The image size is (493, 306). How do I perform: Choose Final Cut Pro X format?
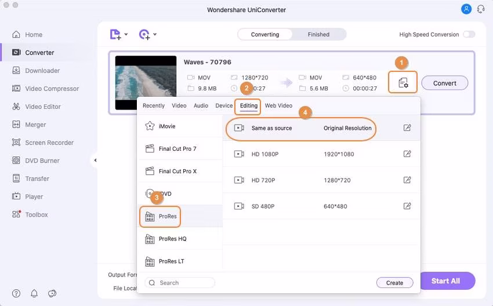(180, 171)
